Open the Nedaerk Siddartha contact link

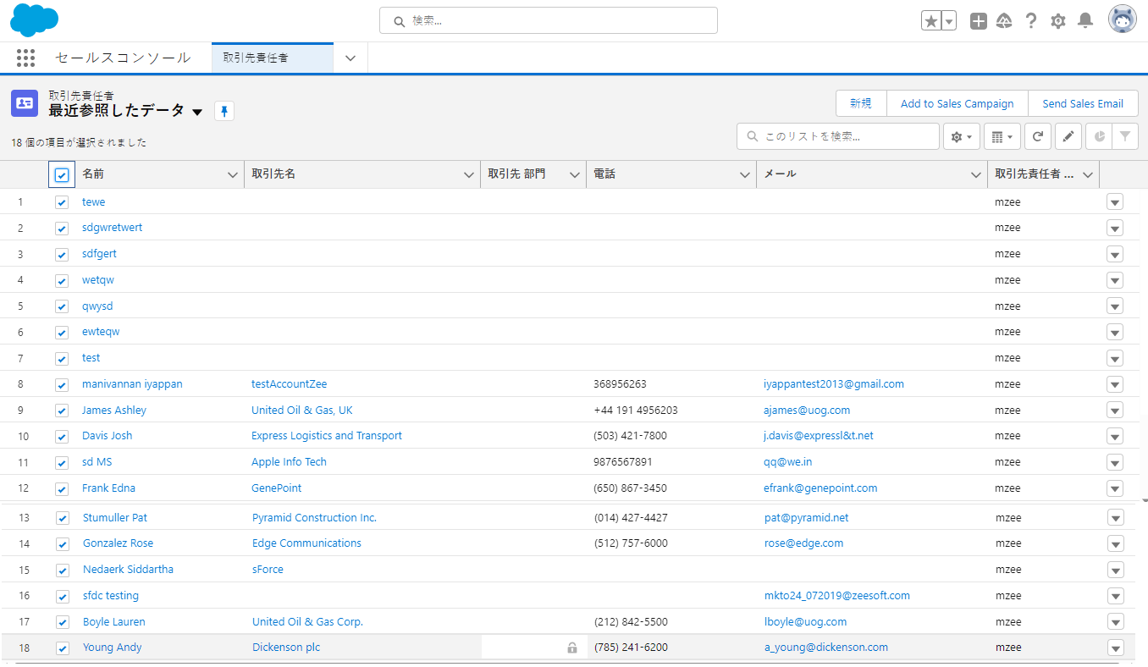[128, 570]
